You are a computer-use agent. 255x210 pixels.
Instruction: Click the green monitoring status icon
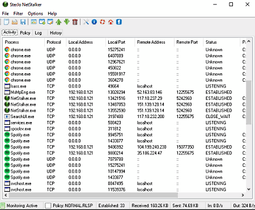(x=3, y=205)
